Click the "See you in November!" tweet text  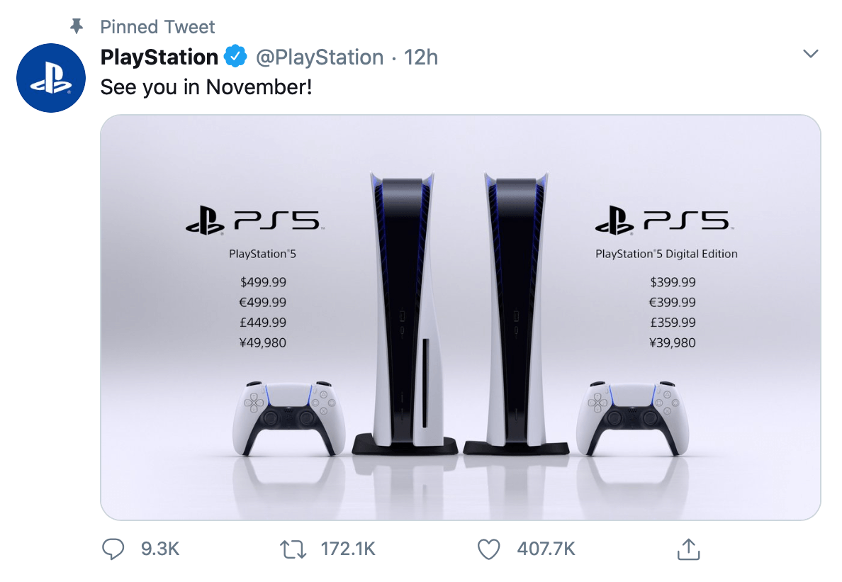coord(206,87)
